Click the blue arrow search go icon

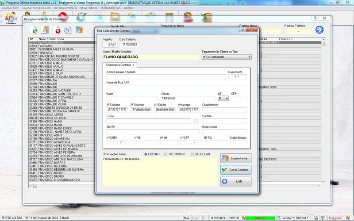[x=319, y=30]
